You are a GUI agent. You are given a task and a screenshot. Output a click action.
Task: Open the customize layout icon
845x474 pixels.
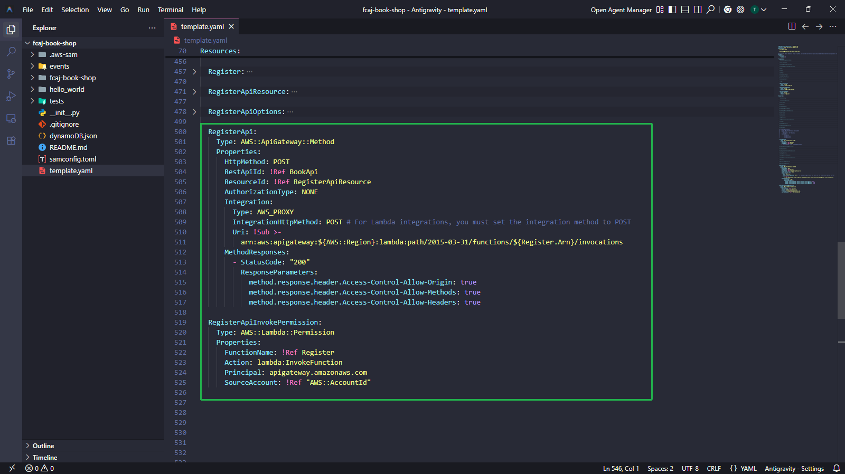coord(660,10)
